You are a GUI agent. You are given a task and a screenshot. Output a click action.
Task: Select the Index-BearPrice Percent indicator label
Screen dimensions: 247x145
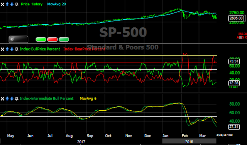(84, 49)
